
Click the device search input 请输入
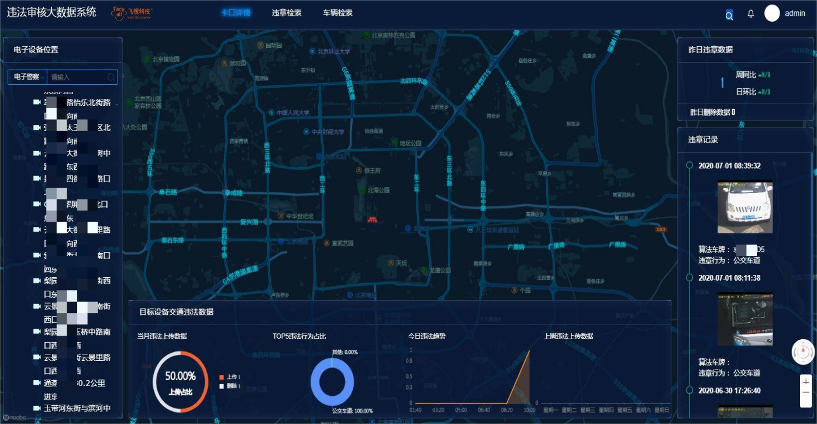[x=77, y=77]
